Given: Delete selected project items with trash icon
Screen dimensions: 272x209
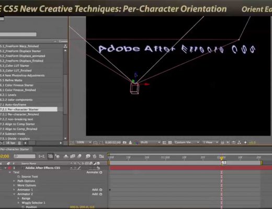Looking at the screenshot, I should [x=19, y=143].
